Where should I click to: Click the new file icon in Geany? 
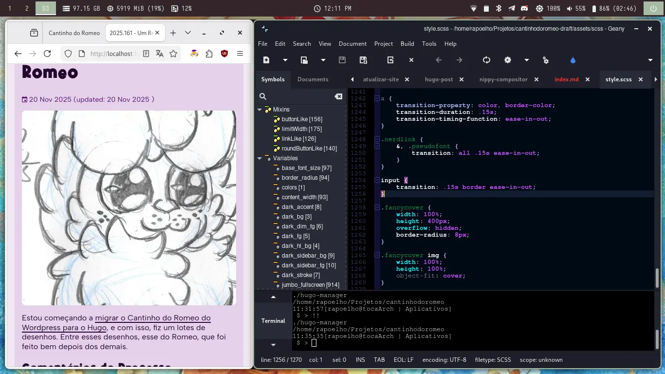[266, 60]
